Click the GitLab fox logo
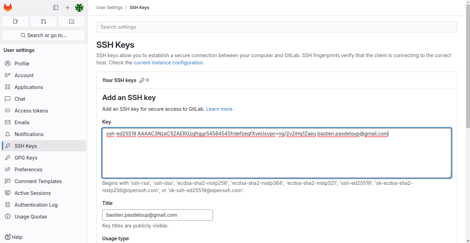This screenshot has width=470, height=243. pyautogui.click(x=8, y=8)
